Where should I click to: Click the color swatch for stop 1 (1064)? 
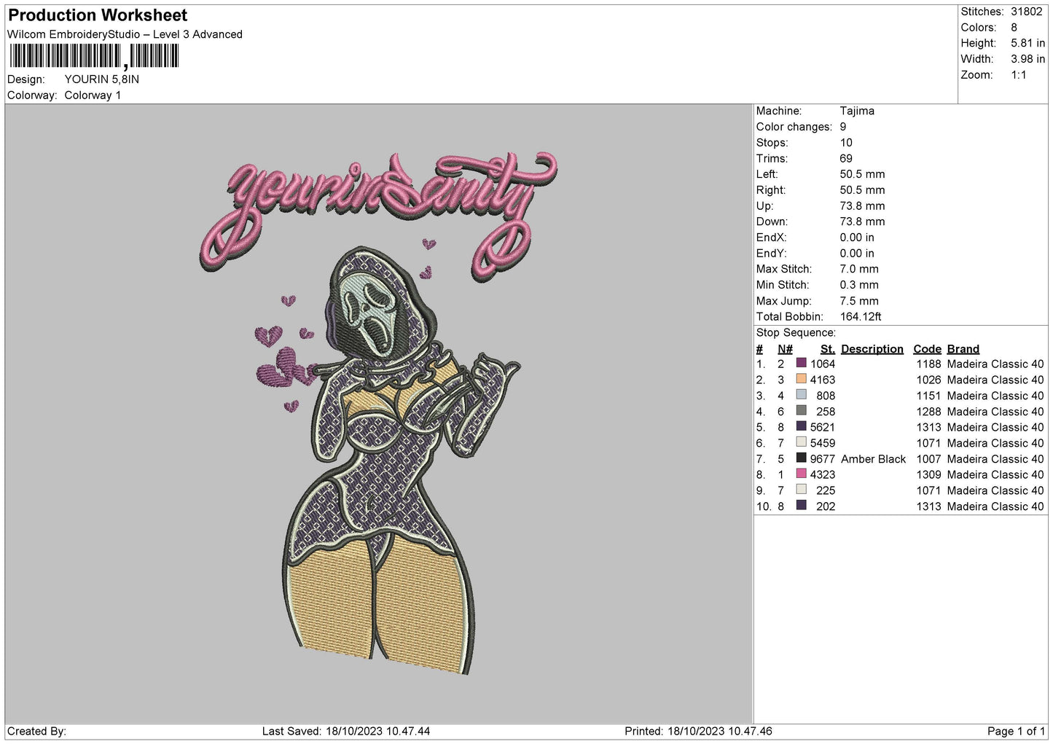tap(801, 364)
